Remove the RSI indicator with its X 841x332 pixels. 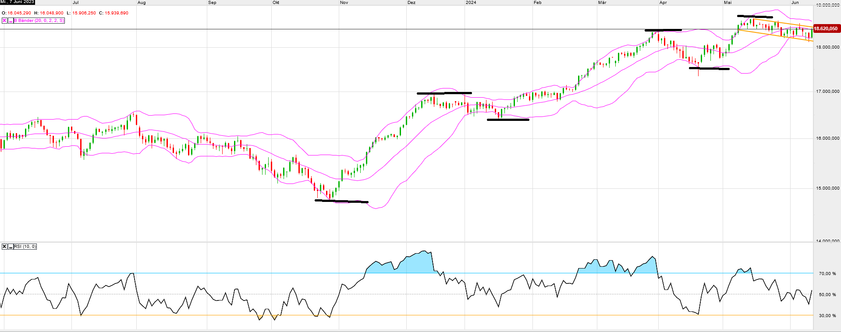4,247
